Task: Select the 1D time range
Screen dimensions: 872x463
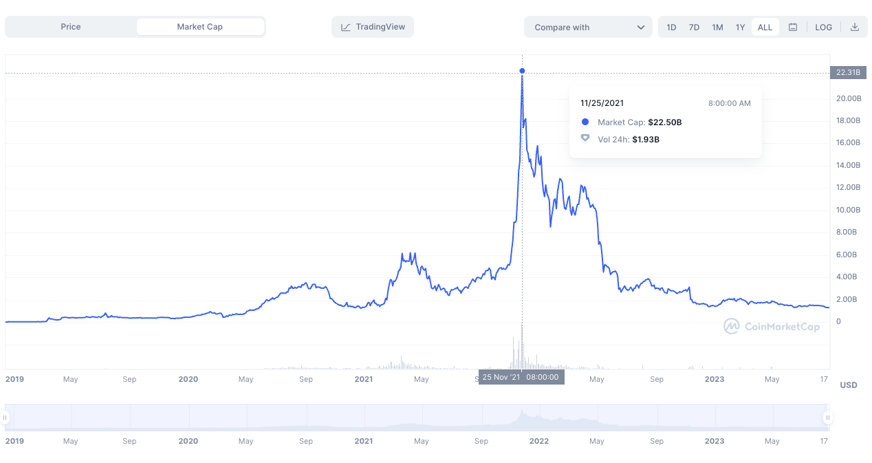Action: (x=671, y=27)
